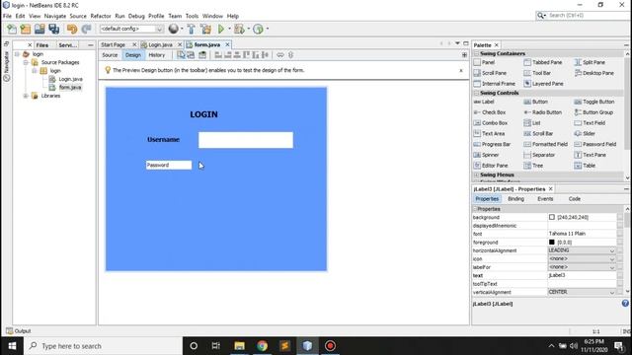This screenshot has height=355, width=632.
Task: Click the black foreground color swatch
Action: click(551, 243)
